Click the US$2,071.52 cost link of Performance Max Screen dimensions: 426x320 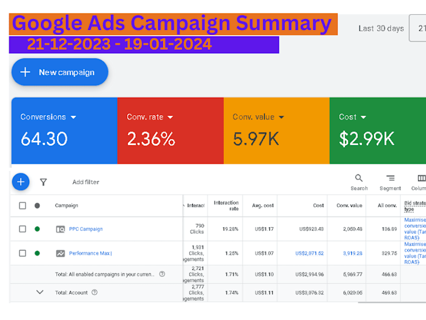click(x=309, y=253)
